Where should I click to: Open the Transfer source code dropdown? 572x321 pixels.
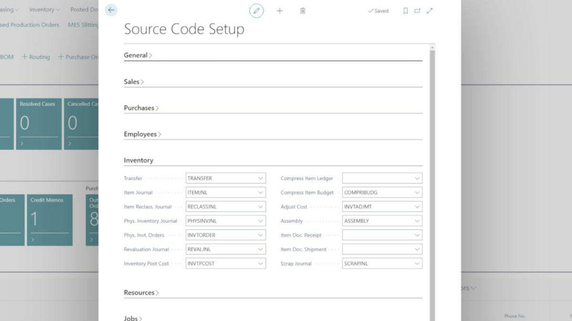(261, 179)
